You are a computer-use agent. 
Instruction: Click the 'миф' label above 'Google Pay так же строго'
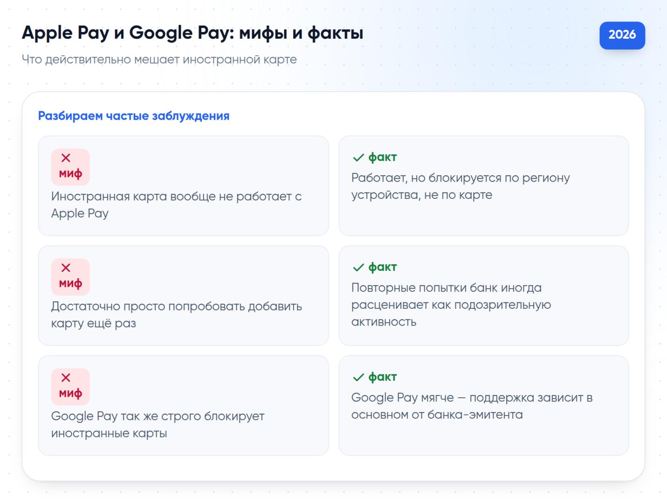[x=70, y=394]
